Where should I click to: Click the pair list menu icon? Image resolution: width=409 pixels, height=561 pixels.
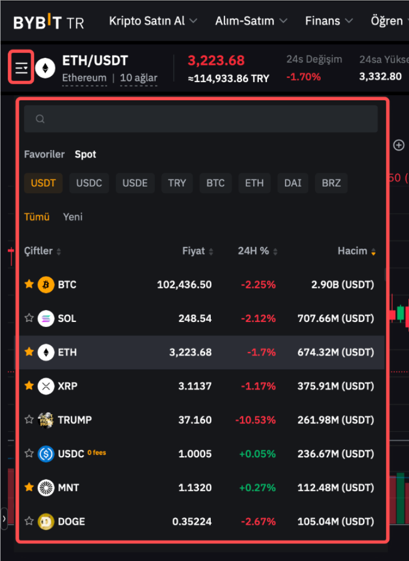pos(22,69)
